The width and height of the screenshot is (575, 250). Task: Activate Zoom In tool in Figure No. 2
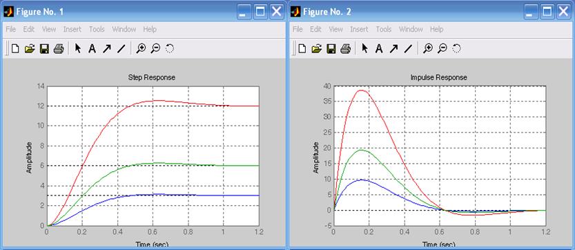428,48
